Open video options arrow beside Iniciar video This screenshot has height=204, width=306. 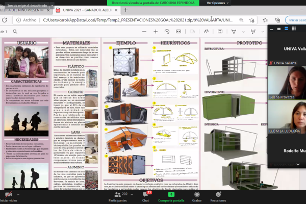(x=18, y=194)
